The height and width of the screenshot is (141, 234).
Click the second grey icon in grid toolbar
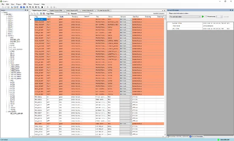pos(35,13)
